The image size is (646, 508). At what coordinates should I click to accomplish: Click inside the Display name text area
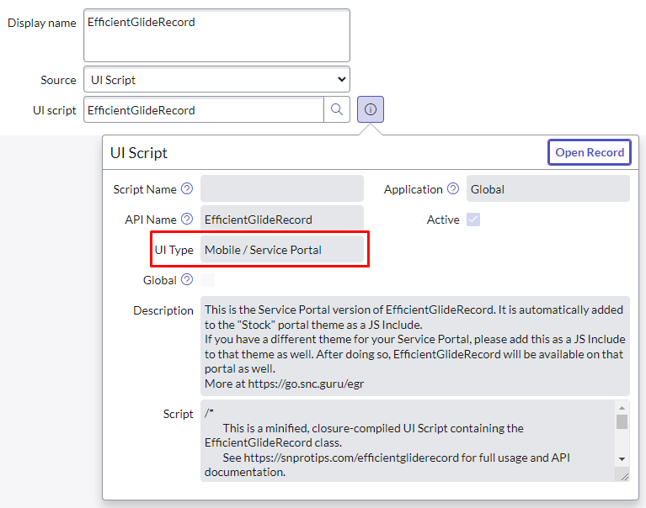(x=216, y=35)
